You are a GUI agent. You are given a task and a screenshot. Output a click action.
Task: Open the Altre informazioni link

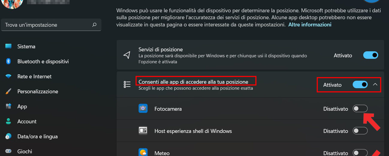tap(310, 25)
